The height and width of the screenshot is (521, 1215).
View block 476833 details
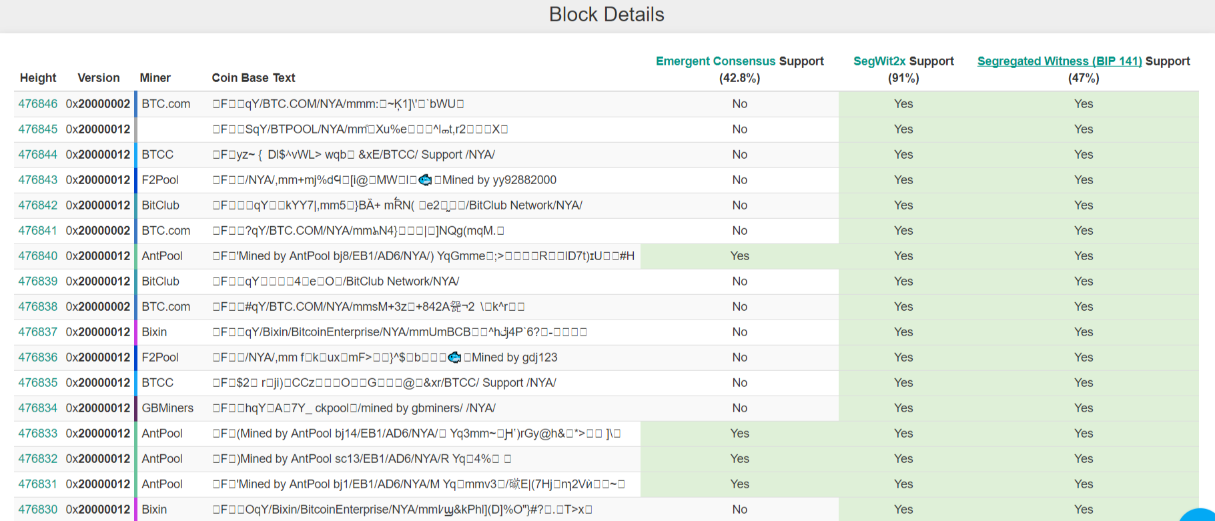point(38,434)
